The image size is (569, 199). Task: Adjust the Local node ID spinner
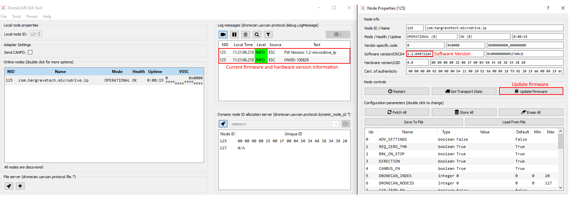(x=39, y=34)
